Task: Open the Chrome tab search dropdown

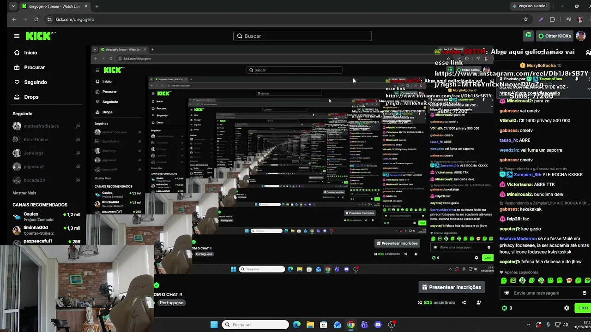Action: tap(12, 6)
